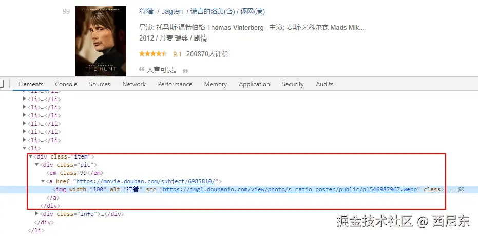This screenshot has width=478, height=236.
Task: Click The Hunt movie poster thumbnail
Action: coord(101,41)
